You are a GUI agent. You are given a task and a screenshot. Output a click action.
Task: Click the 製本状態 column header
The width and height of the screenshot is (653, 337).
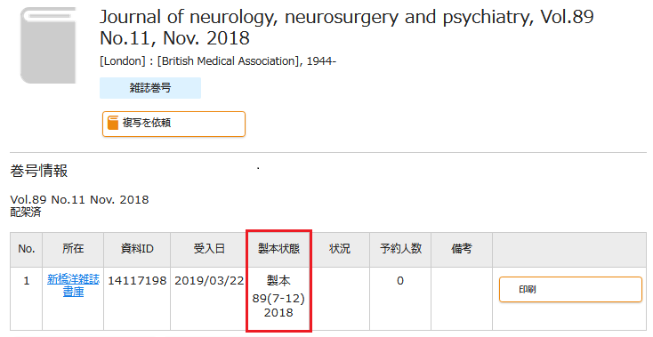278,249
